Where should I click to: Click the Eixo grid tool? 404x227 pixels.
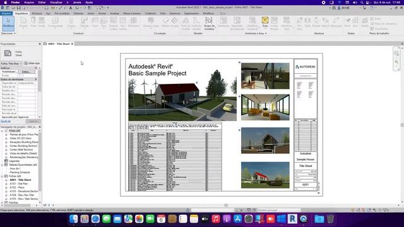[x=355, y=22]
